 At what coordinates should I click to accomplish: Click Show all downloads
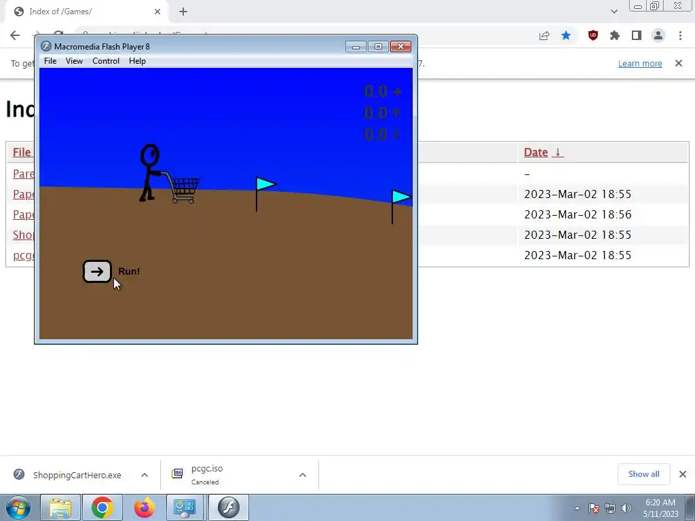tap(643, 474)
